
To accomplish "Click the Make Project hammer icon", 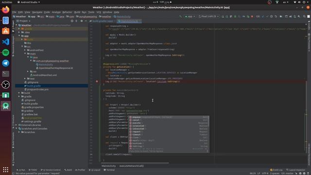I will coord(180,17).
